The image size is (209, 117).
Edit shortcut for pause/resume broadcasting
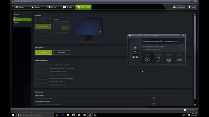tap(42, 75)
